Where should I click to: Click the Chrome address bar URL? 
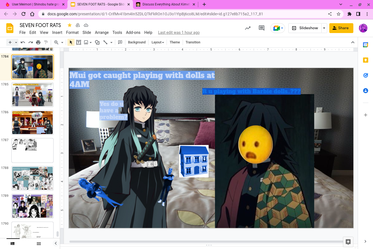[x=155, y=14]
